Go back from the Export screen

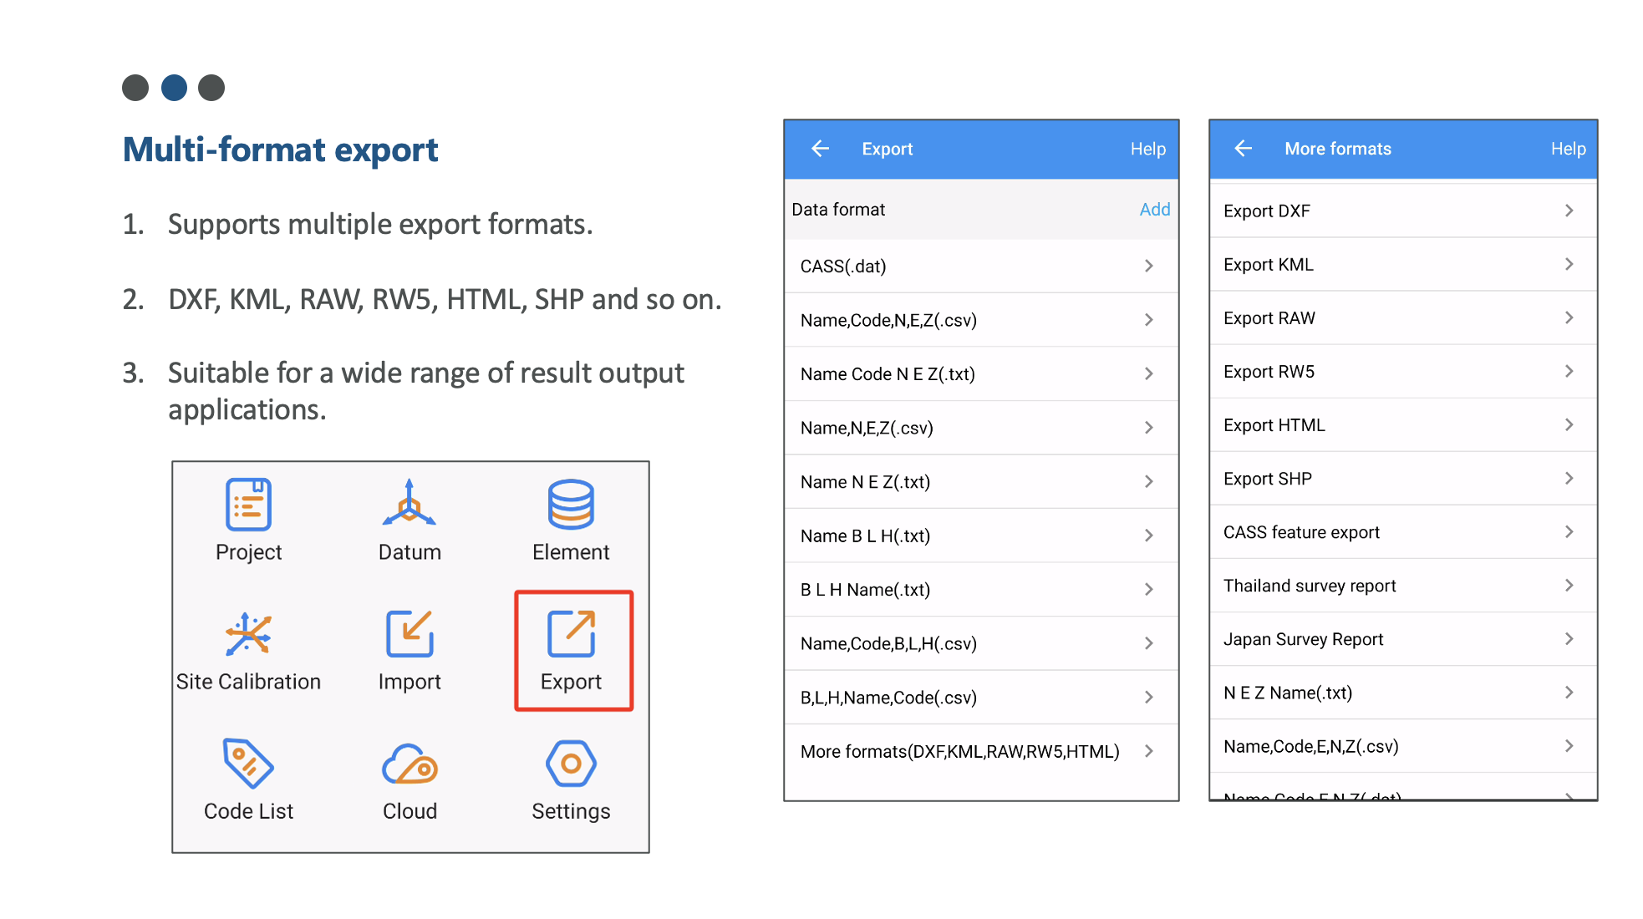pos(820,149)
